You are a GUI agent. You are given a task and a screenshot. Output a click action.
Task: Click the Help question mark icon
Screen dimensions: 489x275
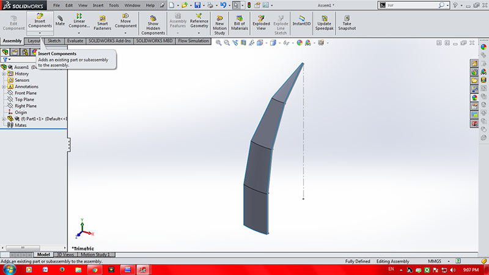click(455, 5)
